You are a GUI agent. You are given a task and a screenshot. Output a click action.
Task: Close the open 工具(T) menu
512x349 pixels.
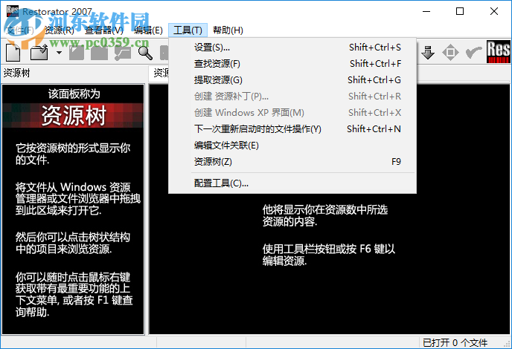coord(188,30)
